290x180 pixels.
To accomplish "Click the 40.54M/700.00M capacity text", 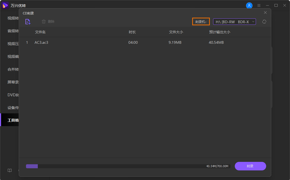I will click(x=217, y=166).
